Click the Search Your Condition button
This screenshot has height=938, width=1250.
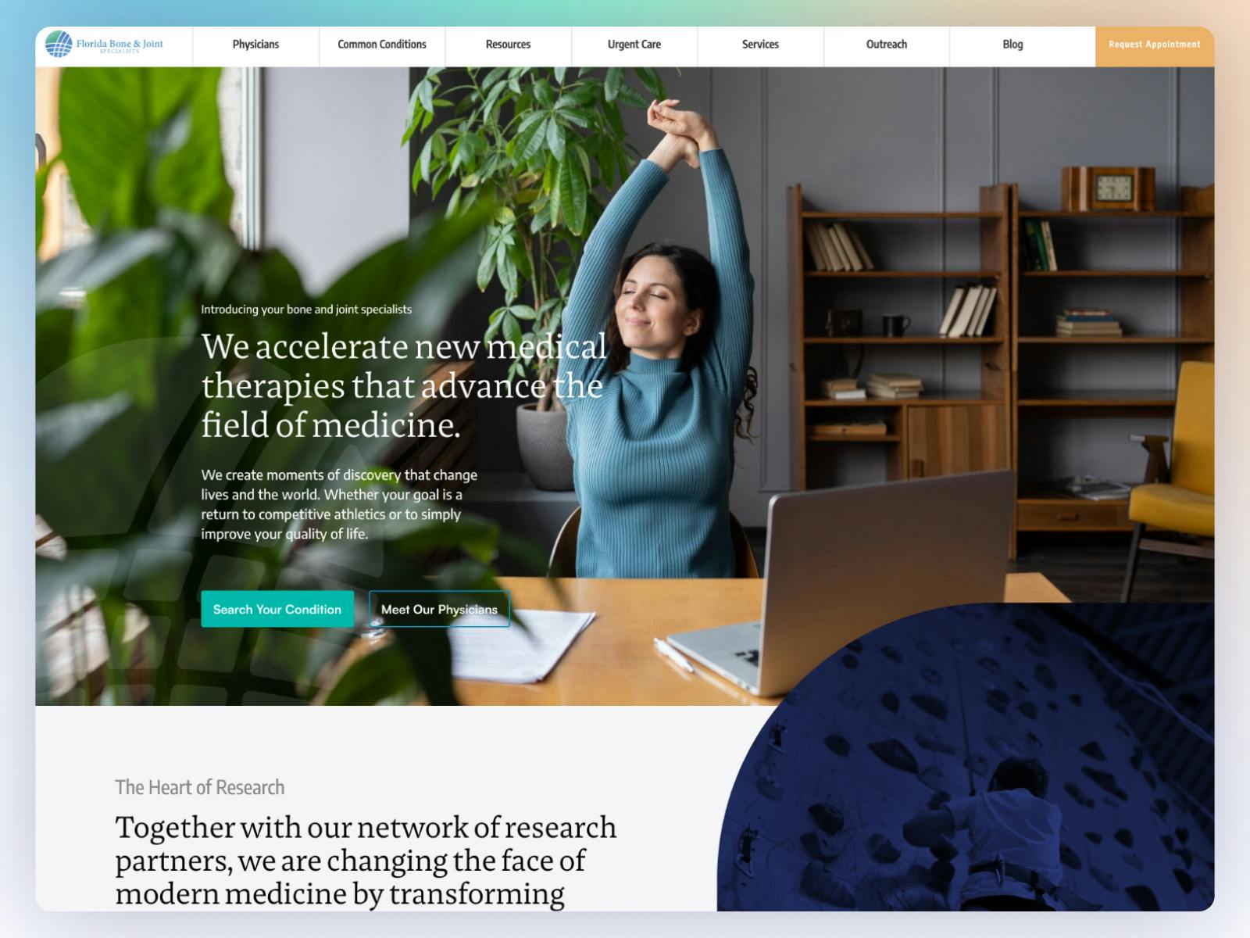[277, 609]
